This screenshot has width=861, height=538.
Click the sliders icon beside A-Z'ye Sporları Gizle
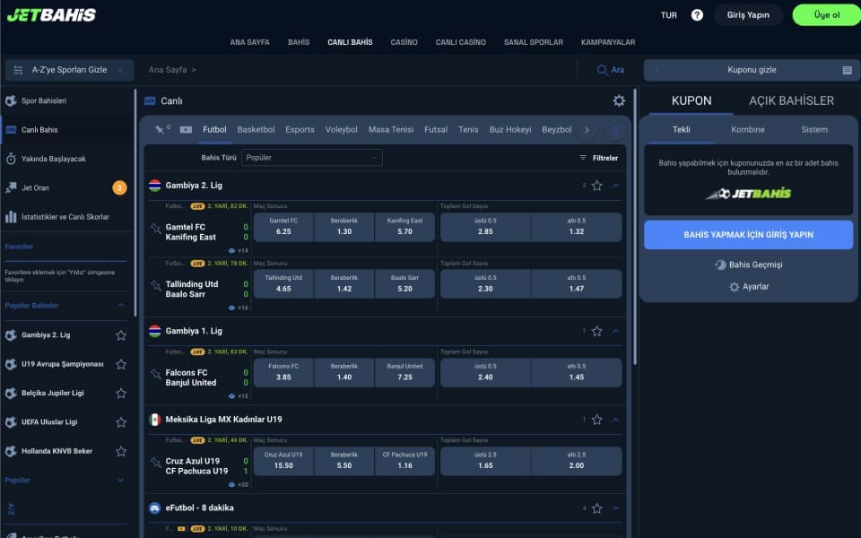(x=18, y=70)
